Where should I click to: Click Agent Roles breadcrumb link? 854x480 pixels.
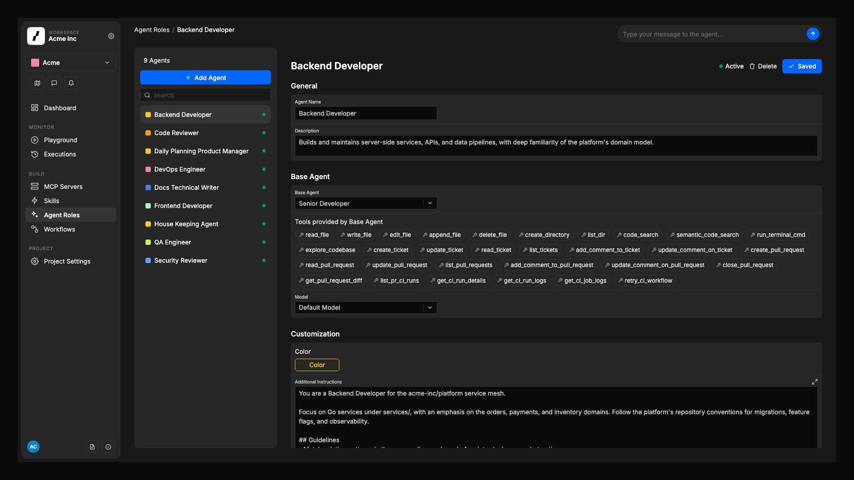(x=152, y=30)
